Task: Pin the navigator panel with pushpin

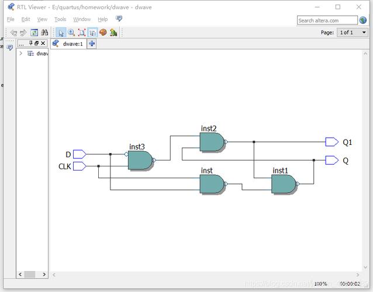Action: point(30,43)
